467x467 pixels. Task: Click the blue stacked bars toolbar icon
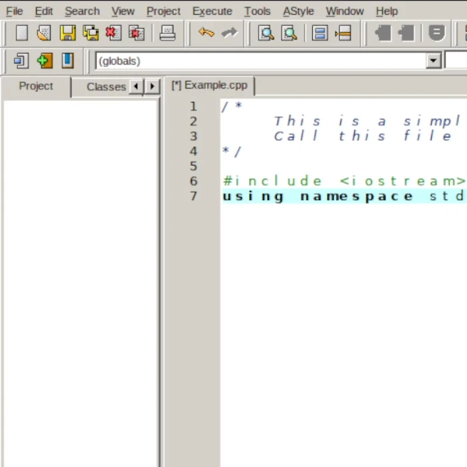pos(320,33)
